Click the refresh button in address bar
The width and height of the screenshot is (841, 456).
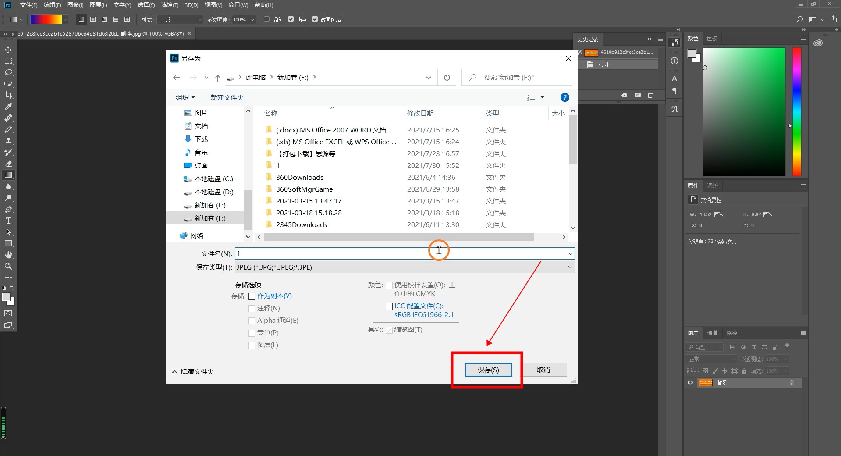pos(447,78)
